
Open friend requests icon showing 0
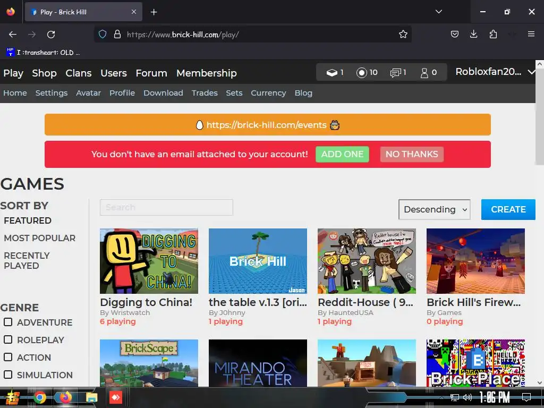(x=424, y=73)
